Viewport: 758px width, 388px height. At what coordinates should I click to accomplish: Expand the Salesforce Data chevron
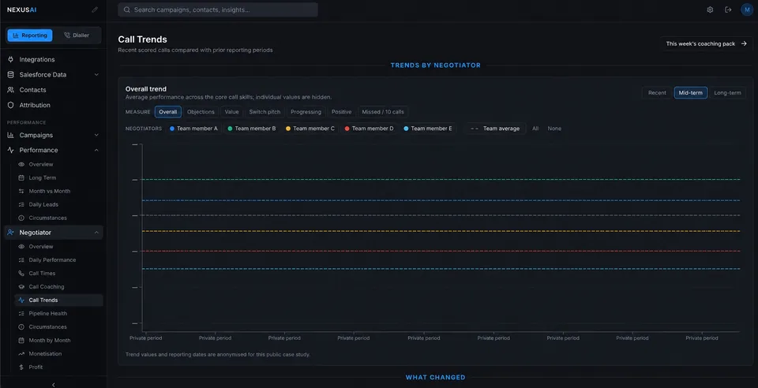coord(96,75)
